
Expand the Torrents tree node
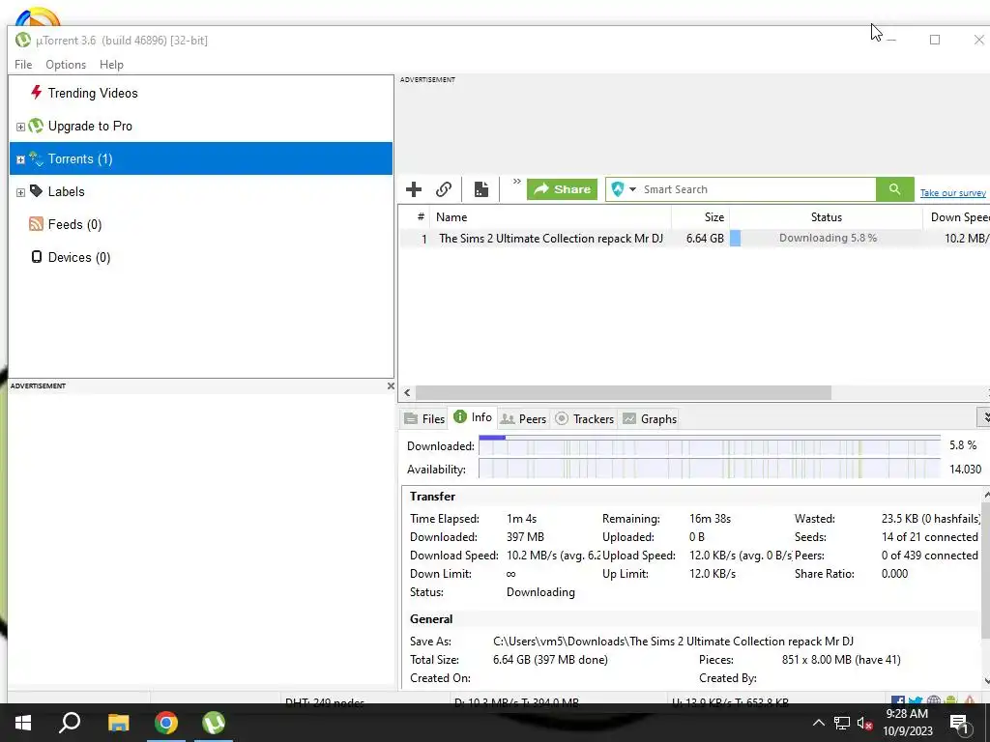coord(20,159)
